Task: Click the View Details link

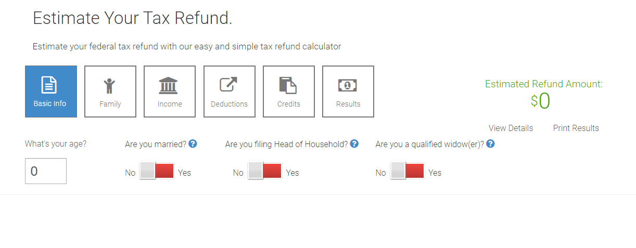Action: coord(511,128)
